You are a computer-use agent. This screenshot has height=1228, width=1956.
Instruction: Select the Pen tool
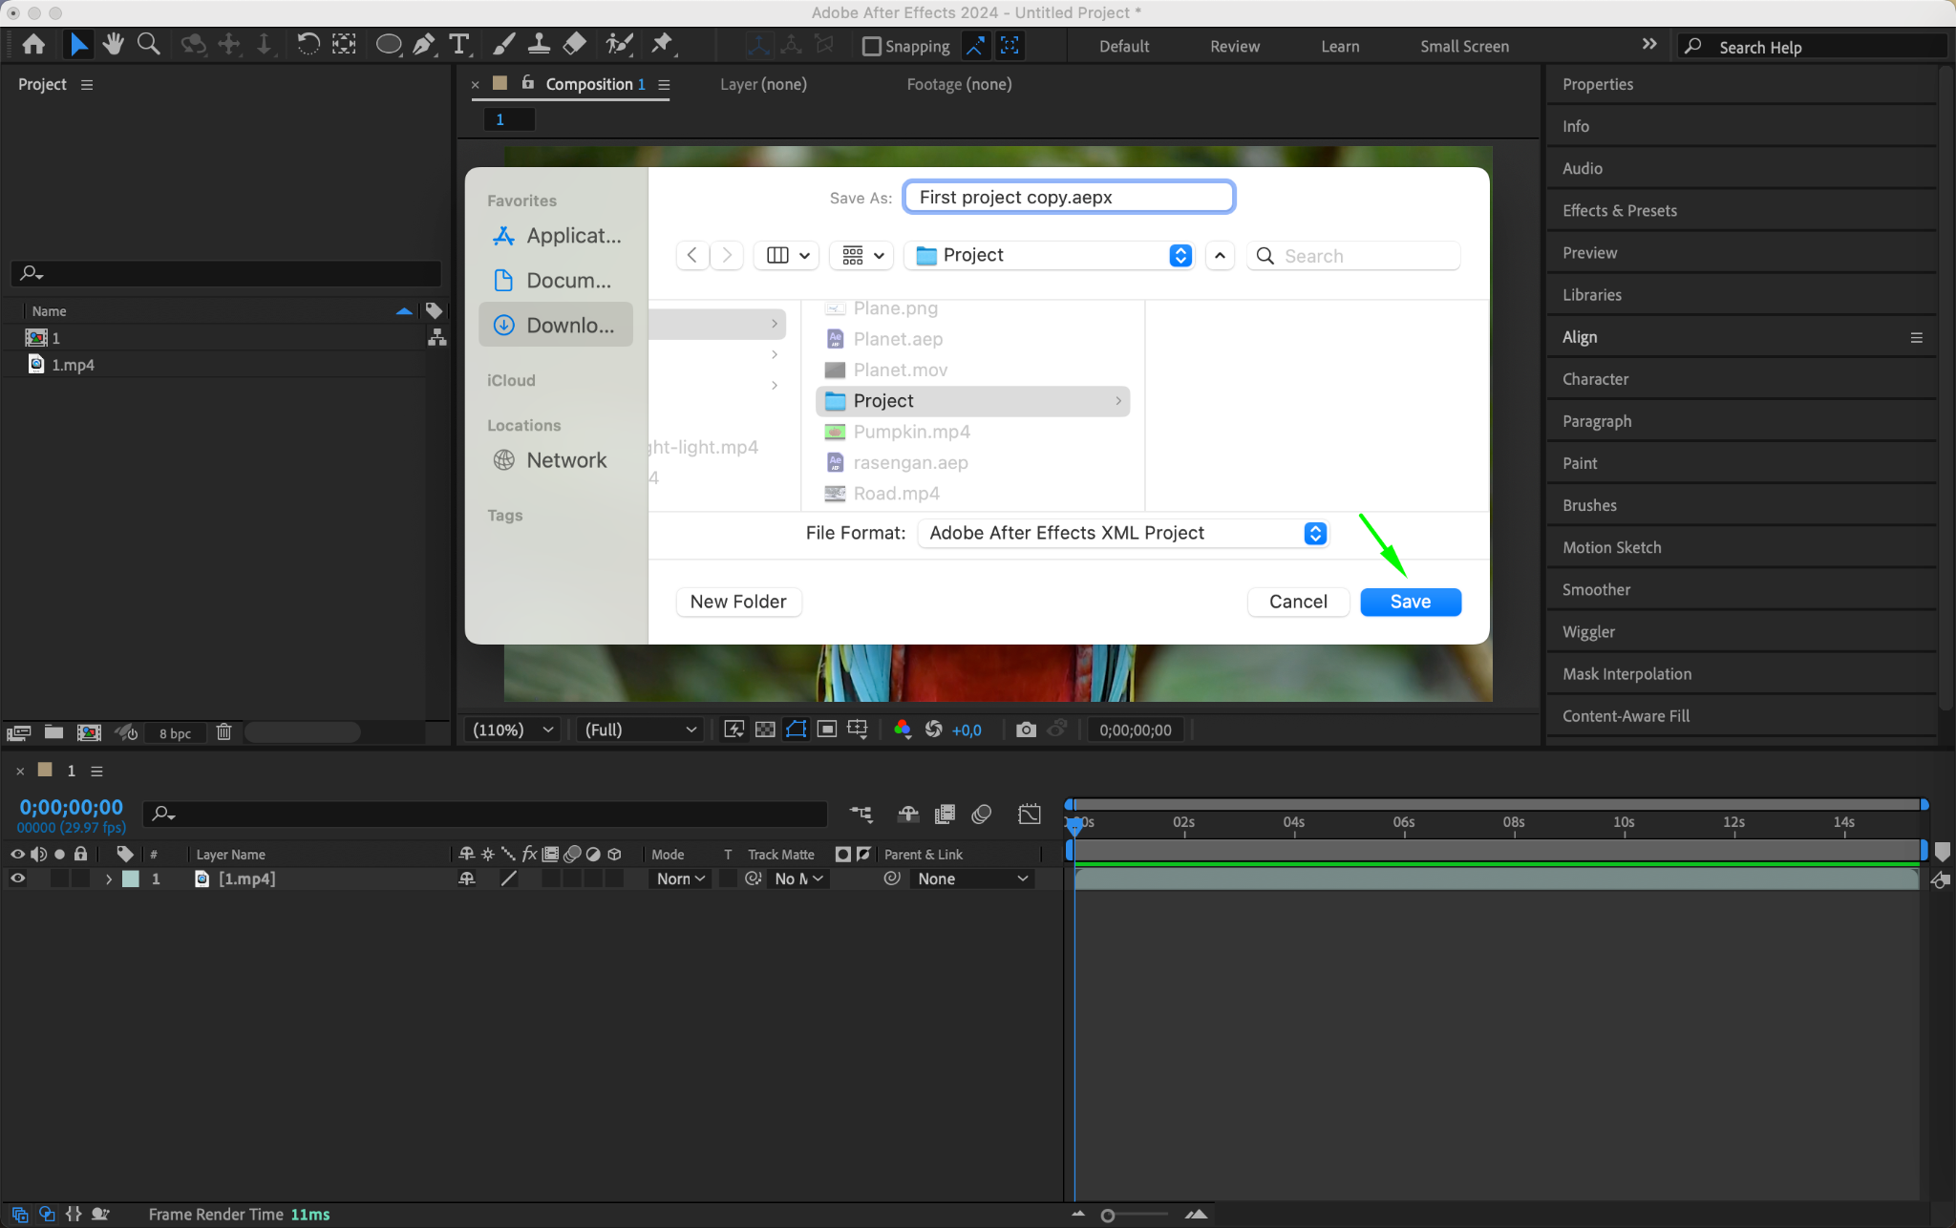click(x=423, y=44)
